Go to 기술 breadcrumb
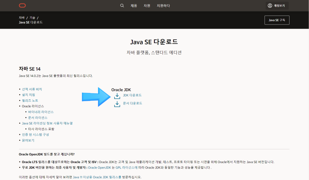309x180 pixels. 32,18
